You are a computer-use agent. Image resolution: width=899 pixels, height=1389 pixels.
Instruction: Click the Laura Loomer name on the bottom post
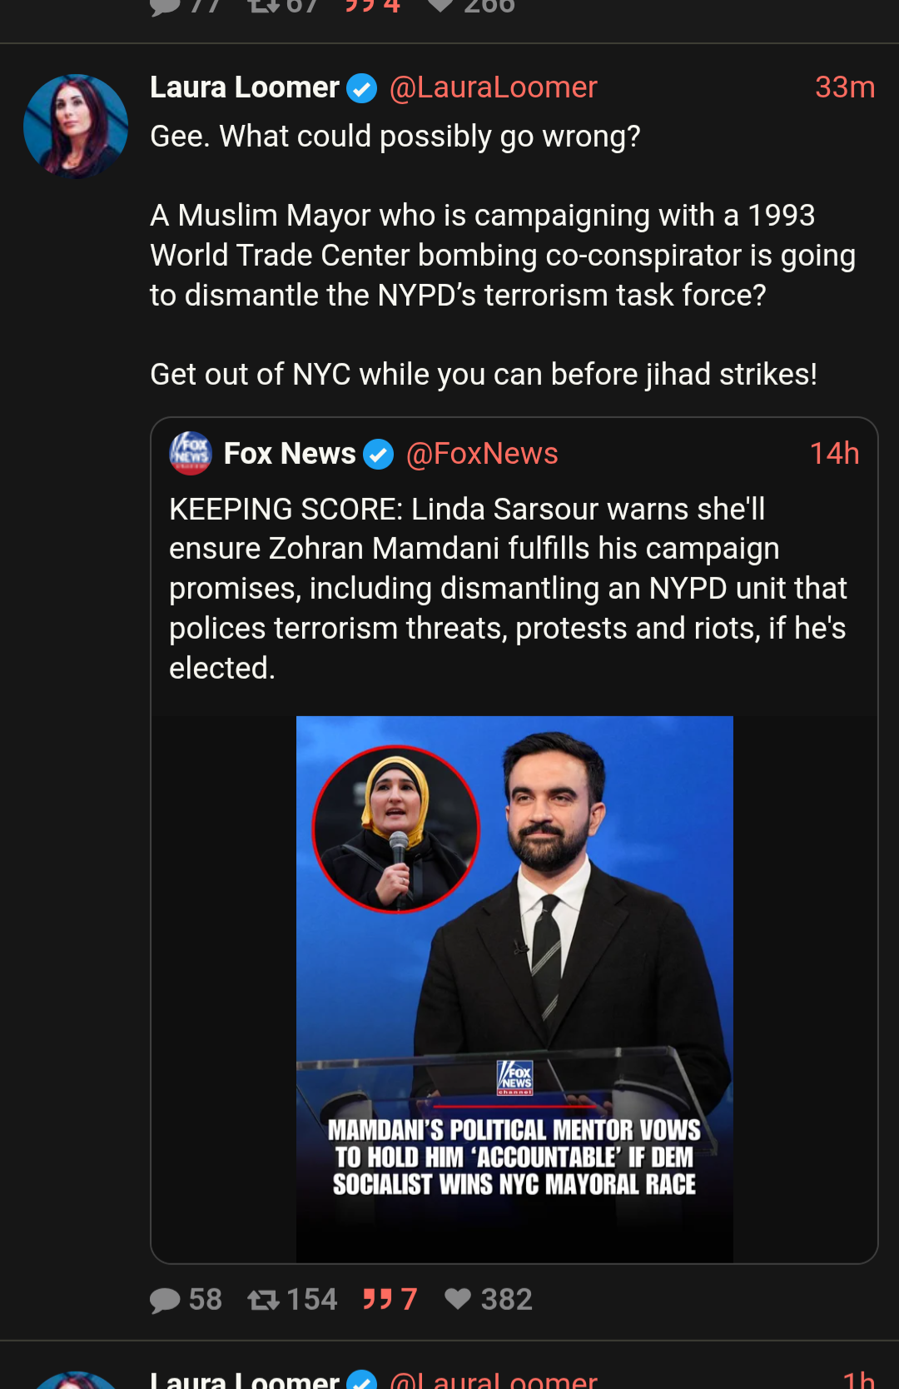point(245,1379)
